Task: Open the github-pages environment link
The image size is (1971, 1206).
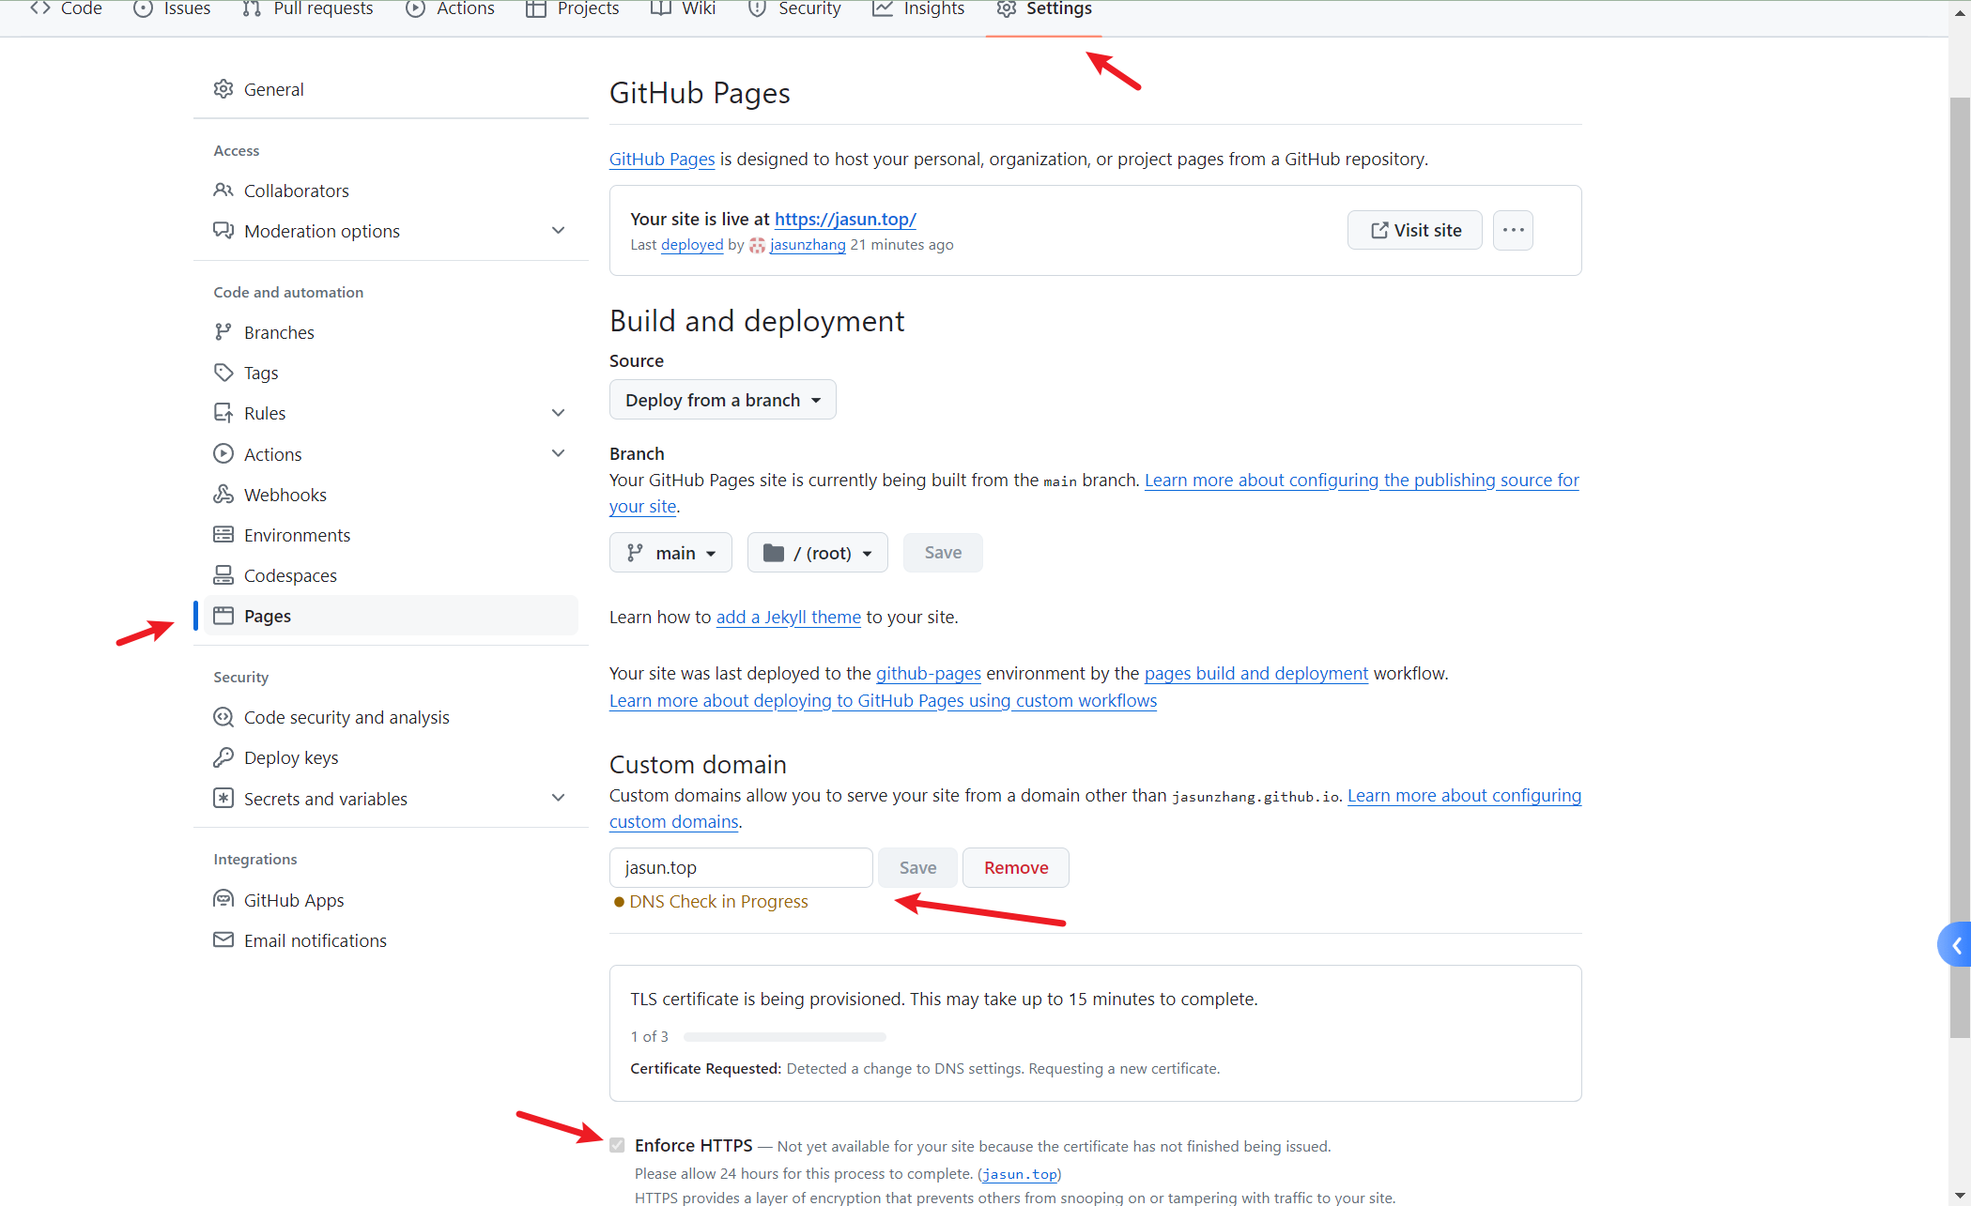Action: [928, 673]
